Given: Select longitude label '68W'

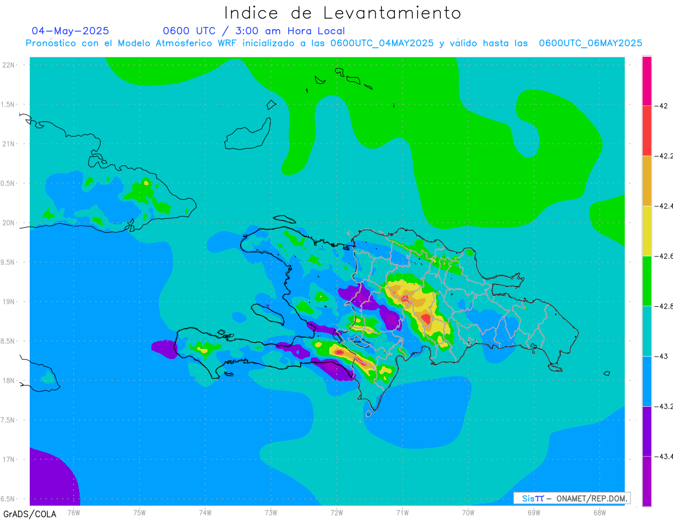Looking at the screenshot, I should [600, 512].
